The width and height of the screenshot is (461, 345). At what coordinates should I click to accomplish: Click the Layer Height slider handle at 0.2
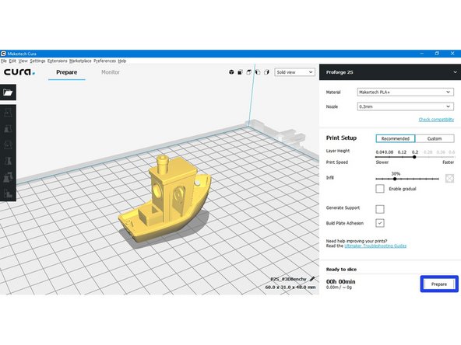point(414,157)
